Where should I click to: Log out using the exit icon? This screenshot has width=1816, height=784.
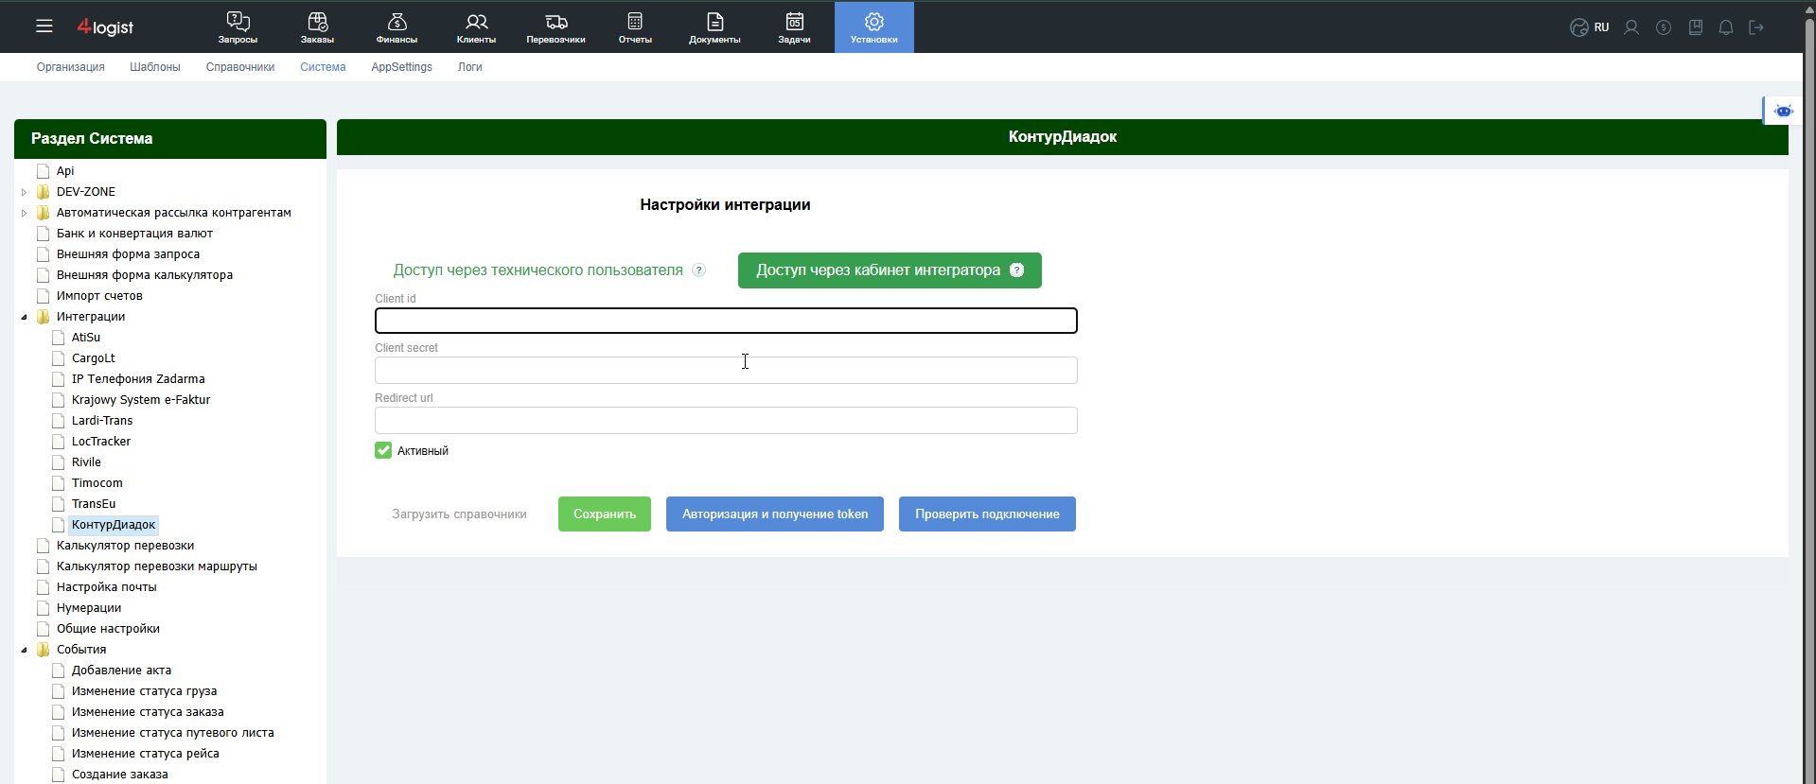tap(1756, 27)
